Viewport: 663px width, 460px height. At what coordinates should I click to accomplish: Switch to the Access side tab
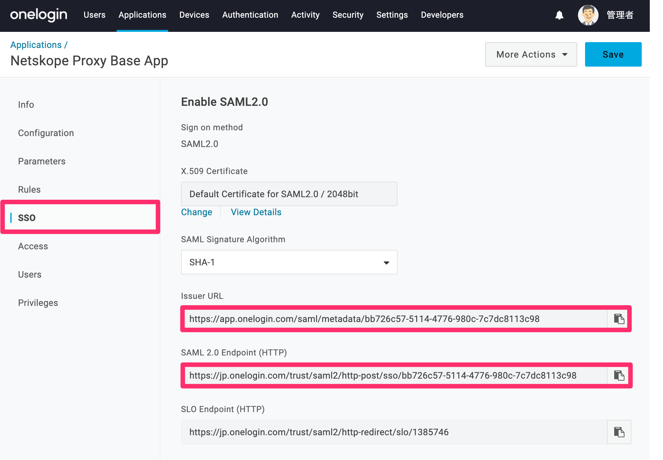(33, 246)
